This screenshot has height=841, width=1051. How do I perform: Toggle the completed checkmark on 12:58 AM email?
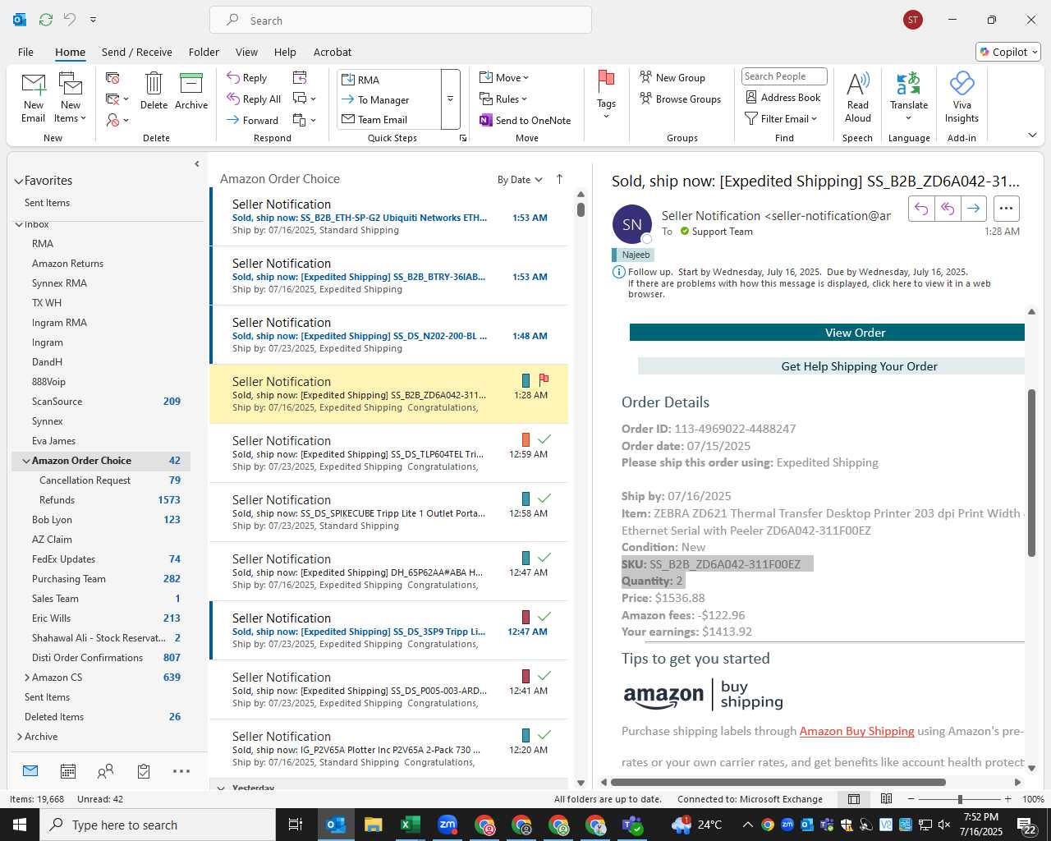click(544, 499)
